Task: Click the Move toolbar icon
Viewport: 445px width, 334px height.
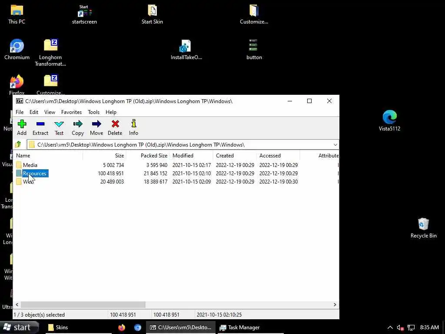Action: [96, 127]
